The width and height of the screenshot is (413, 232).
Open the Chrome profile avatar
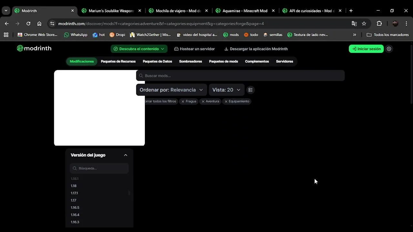(395, 24)
